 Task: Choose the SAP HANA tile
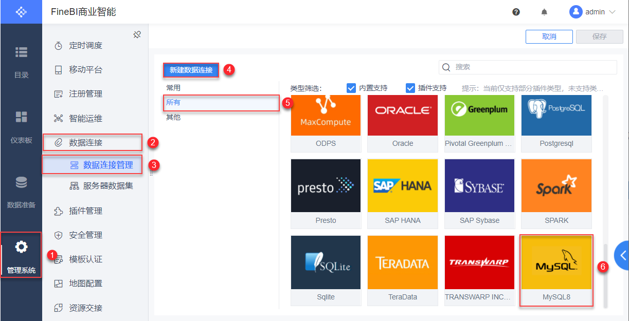[403, 194]
